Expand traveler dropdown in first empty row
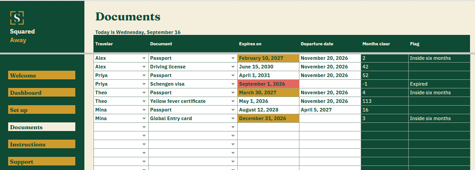The height and width of the screenshot is (170, 475). (x=144, y=127)
